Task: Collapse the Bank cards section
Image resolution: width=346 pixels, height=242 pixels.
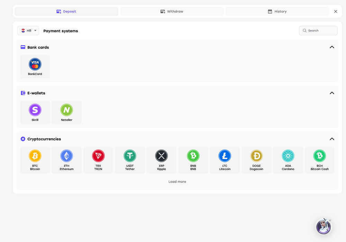Action: point(332,47)
